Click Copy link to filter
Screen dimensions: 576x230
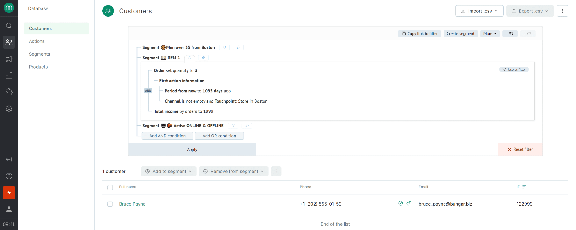(x=420, y=33)
